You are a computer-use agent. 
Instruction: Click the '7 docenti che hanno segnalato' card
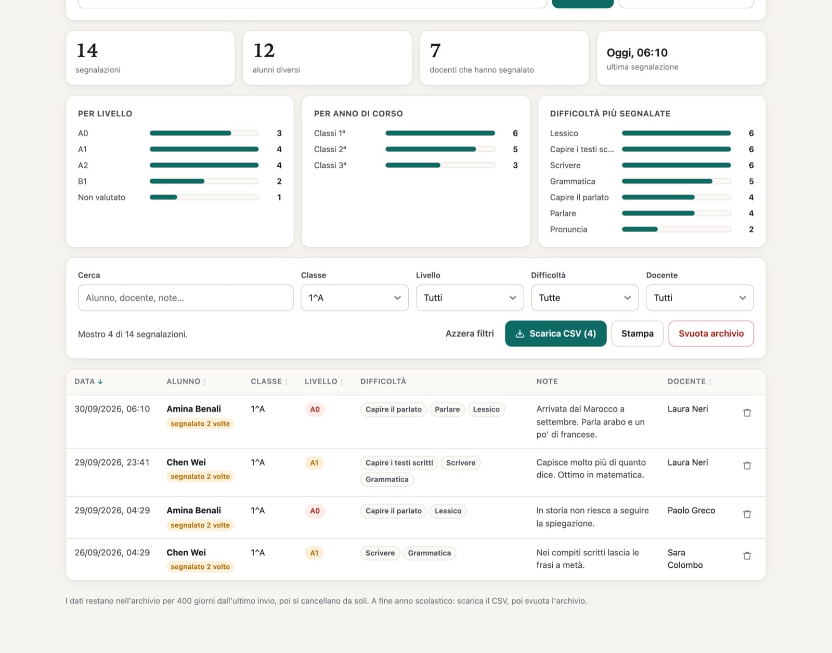click(x=504, y=58)
